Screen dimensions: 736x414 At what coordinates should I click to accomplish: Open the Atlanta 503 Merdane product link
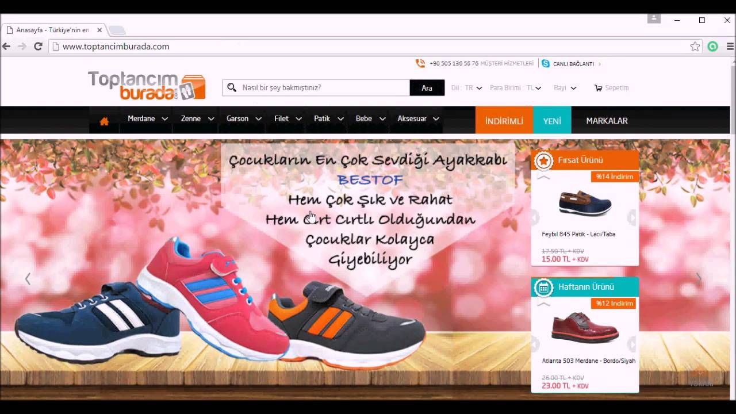588,361
